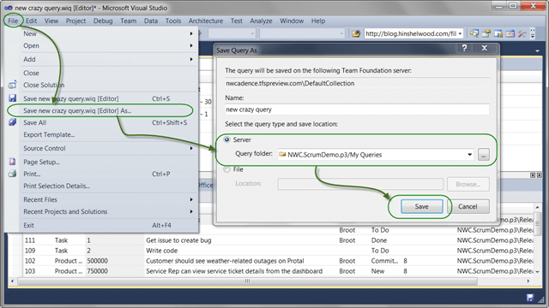The image size is (549, 308).
Task: Click the blog.hinshelwood.com URL field
Action: (x=411, y=33)
